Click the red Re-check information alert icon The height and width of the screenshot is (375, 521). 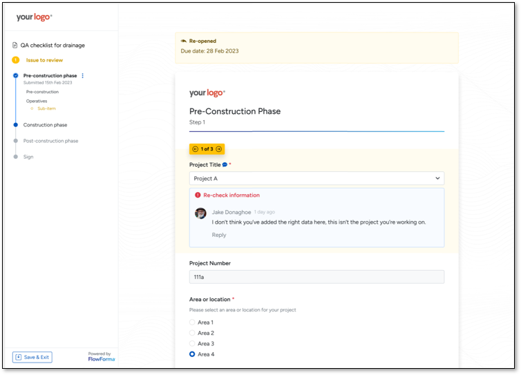click(198, 195)
